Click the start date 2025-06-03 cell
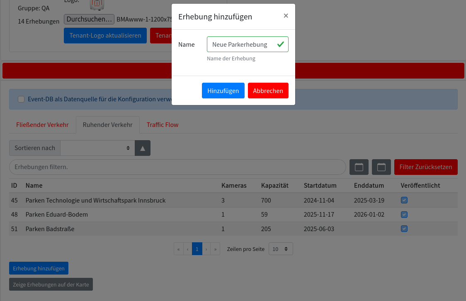466x301 pixels. coord(319,229)
